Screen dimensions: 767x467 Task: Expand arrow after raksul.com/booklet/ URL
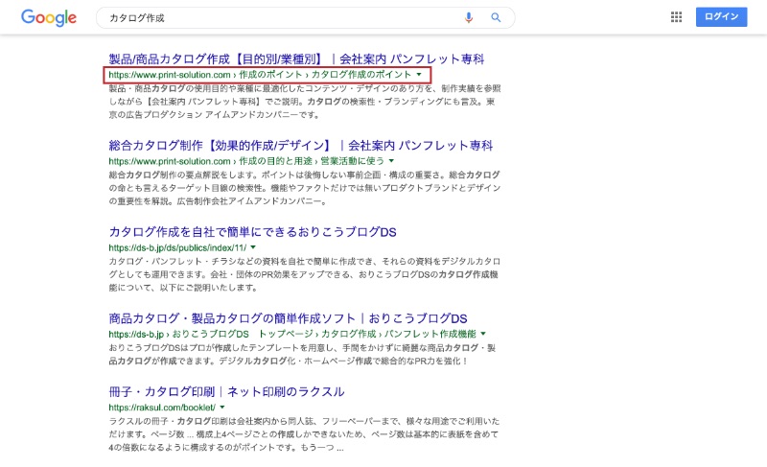click(222, 407)
